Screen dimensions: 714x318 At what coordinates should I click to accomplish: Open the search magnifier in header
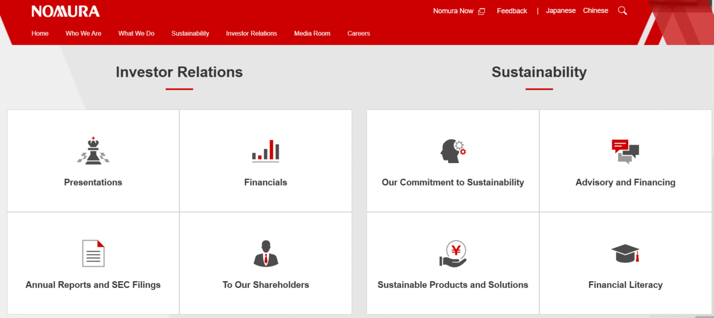[623, 11]
